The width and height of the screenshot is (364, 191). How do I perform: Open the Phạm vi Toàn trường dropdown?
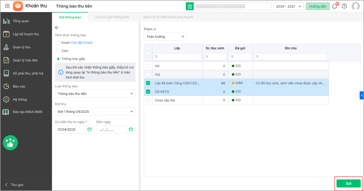165,36
